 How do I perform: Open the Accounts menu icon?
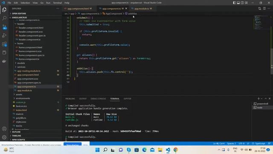point(4,129)
